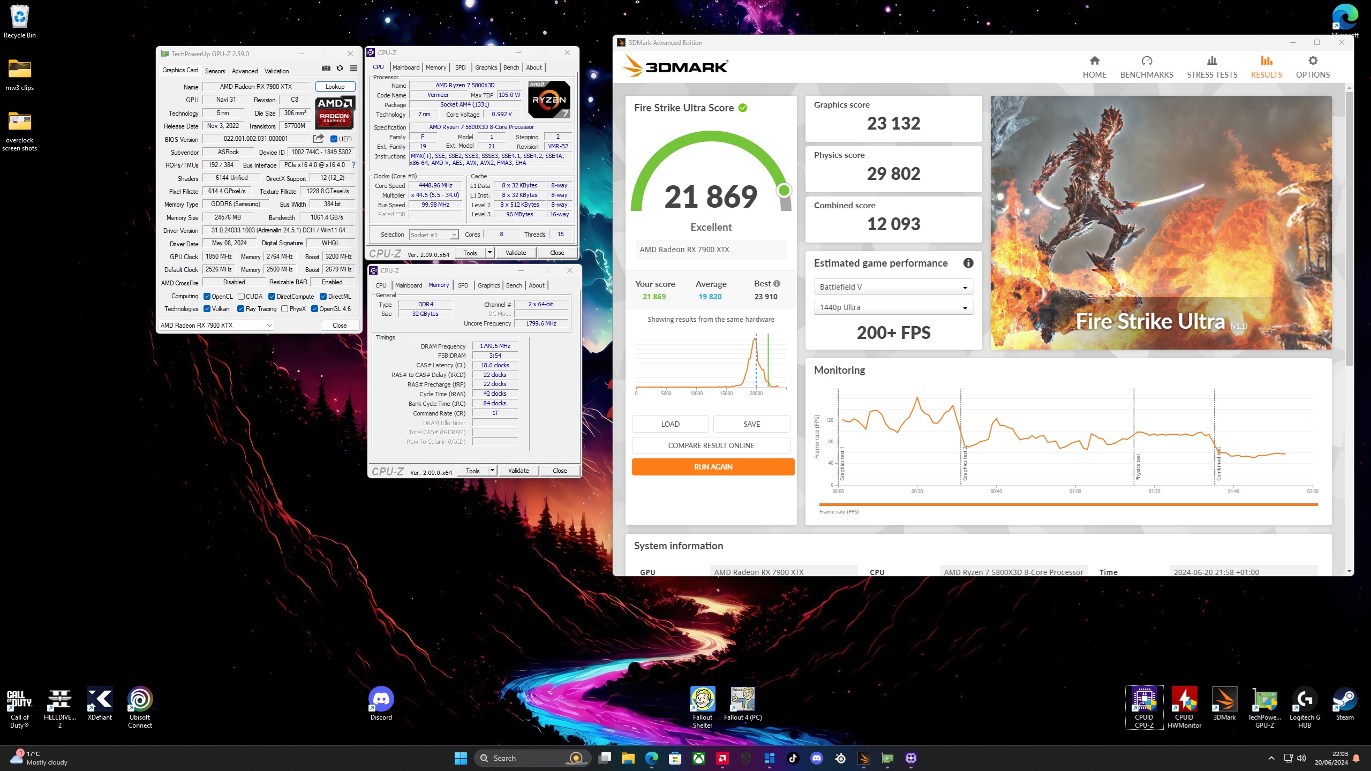Toggle the CUDA checkbox
Screen dimensions: 1371x771
(x=242, y=297)
